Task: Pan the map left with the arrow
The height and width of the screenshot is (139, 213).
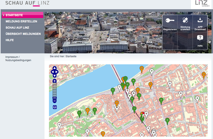Action: (x=52, y=72)
